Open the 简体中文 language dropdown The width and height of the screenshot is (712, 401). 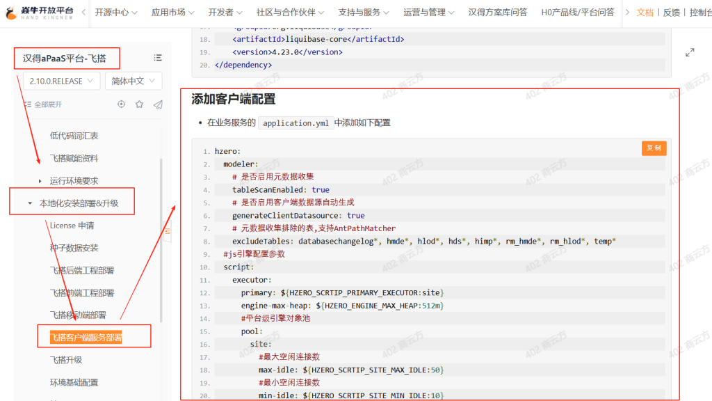point(133,81)
